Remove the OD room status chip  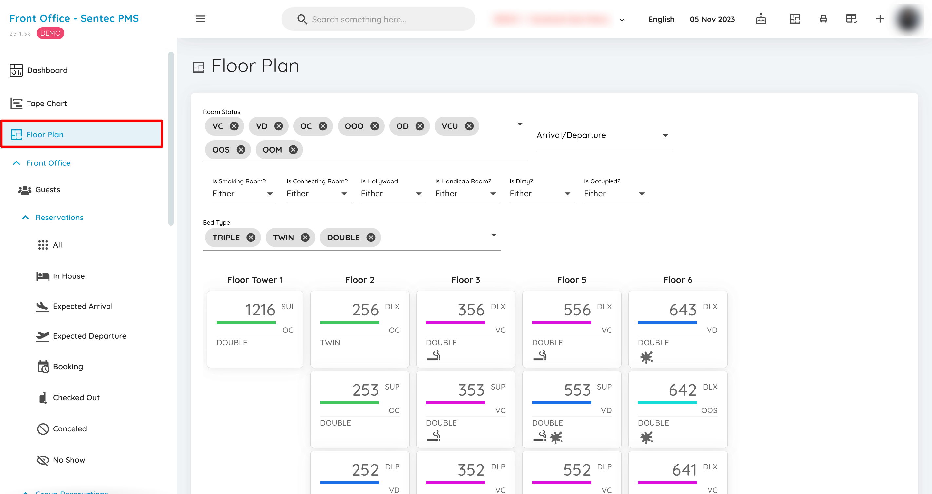pos(420,126)
